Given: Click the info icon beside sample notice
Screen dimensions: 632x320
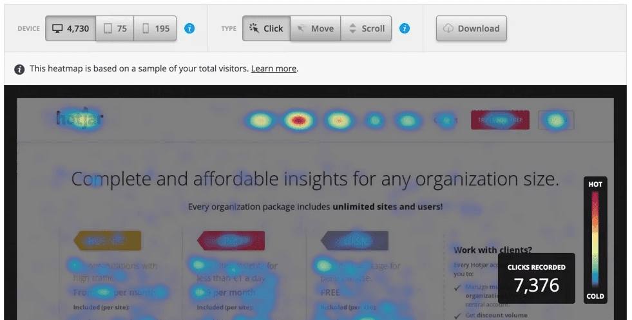Looking at the screenshot, I should (19, 70).
